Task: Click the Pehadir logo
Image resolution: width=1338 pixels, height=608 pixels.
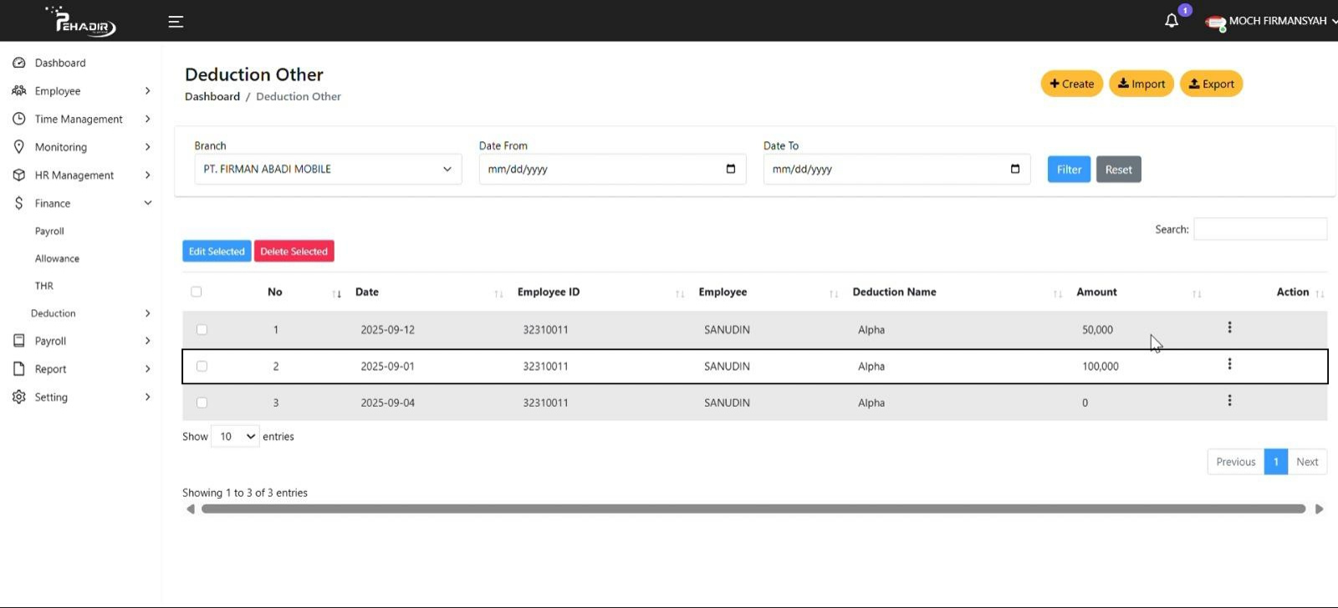Action: [82, 22]
